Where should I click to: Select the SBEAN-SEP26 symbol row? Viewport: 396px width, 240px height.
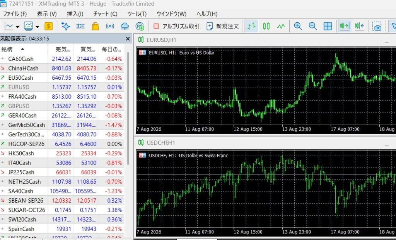[x=62, y=200]
